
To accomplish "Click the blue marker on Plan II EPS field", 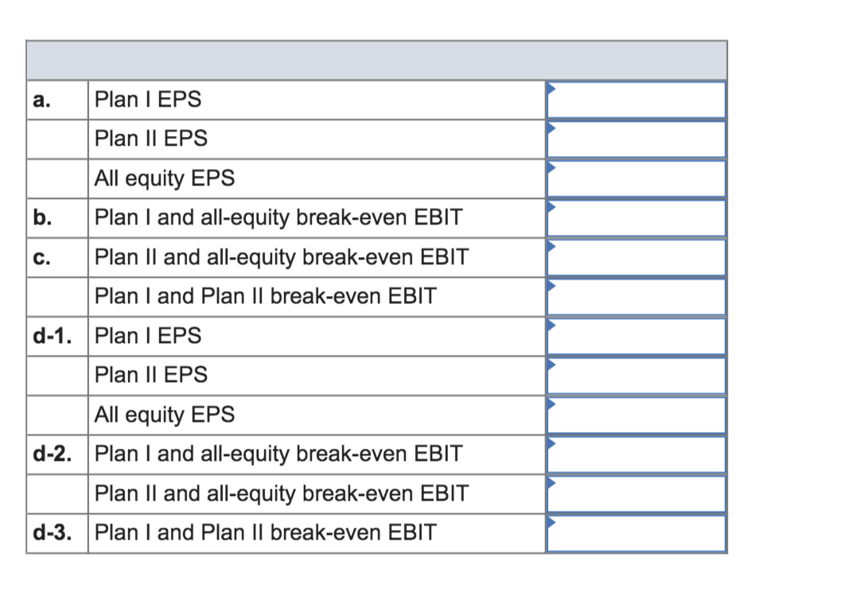I will (x=550, y=129).
